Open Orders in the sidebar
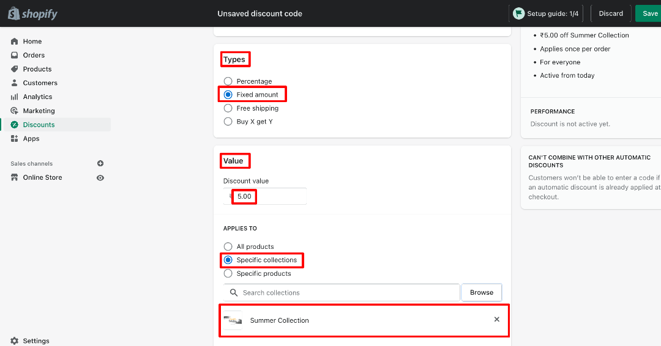 coord(34,55)
